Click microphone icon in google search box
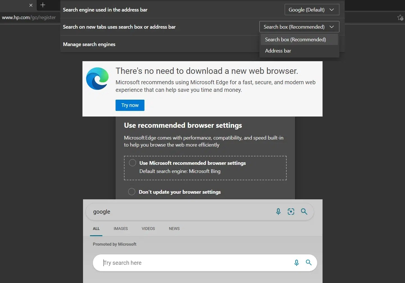405x283 pixels. click(278, 212)
